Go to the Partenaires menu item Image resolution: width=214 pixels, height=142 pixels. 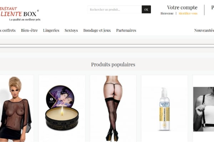click(126, 30)
